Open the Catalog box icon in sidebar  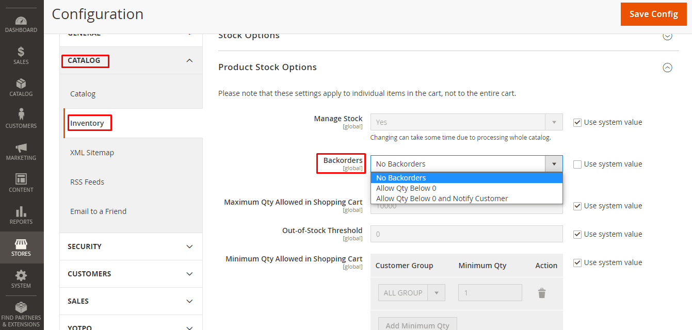21,84
